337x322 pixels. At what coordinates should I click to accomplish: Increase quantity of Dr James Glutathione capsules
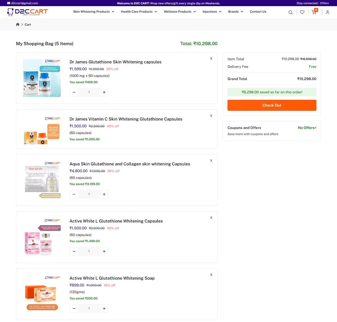coord(104,92)
